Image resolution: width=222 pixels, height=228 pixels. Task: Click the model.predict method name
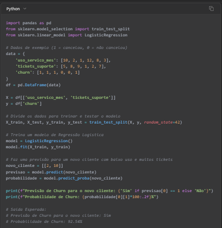pos(55,172)
